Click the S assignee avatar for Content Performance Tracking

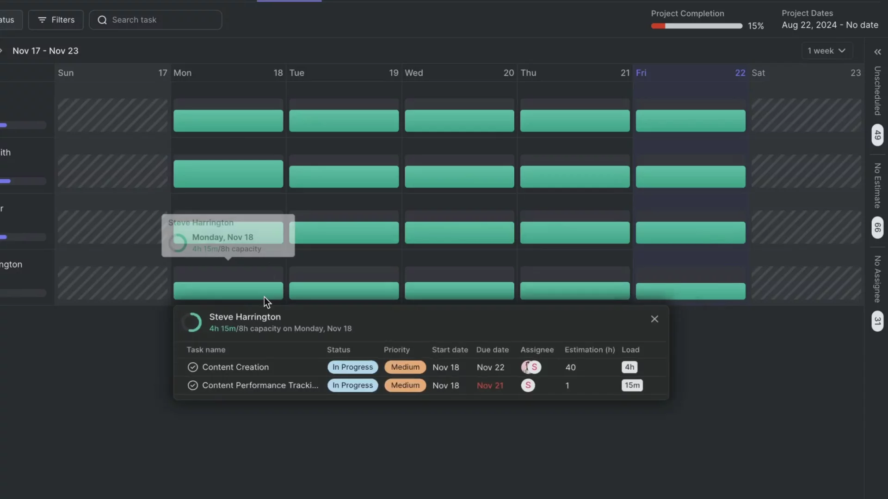(x=528, y=385)
